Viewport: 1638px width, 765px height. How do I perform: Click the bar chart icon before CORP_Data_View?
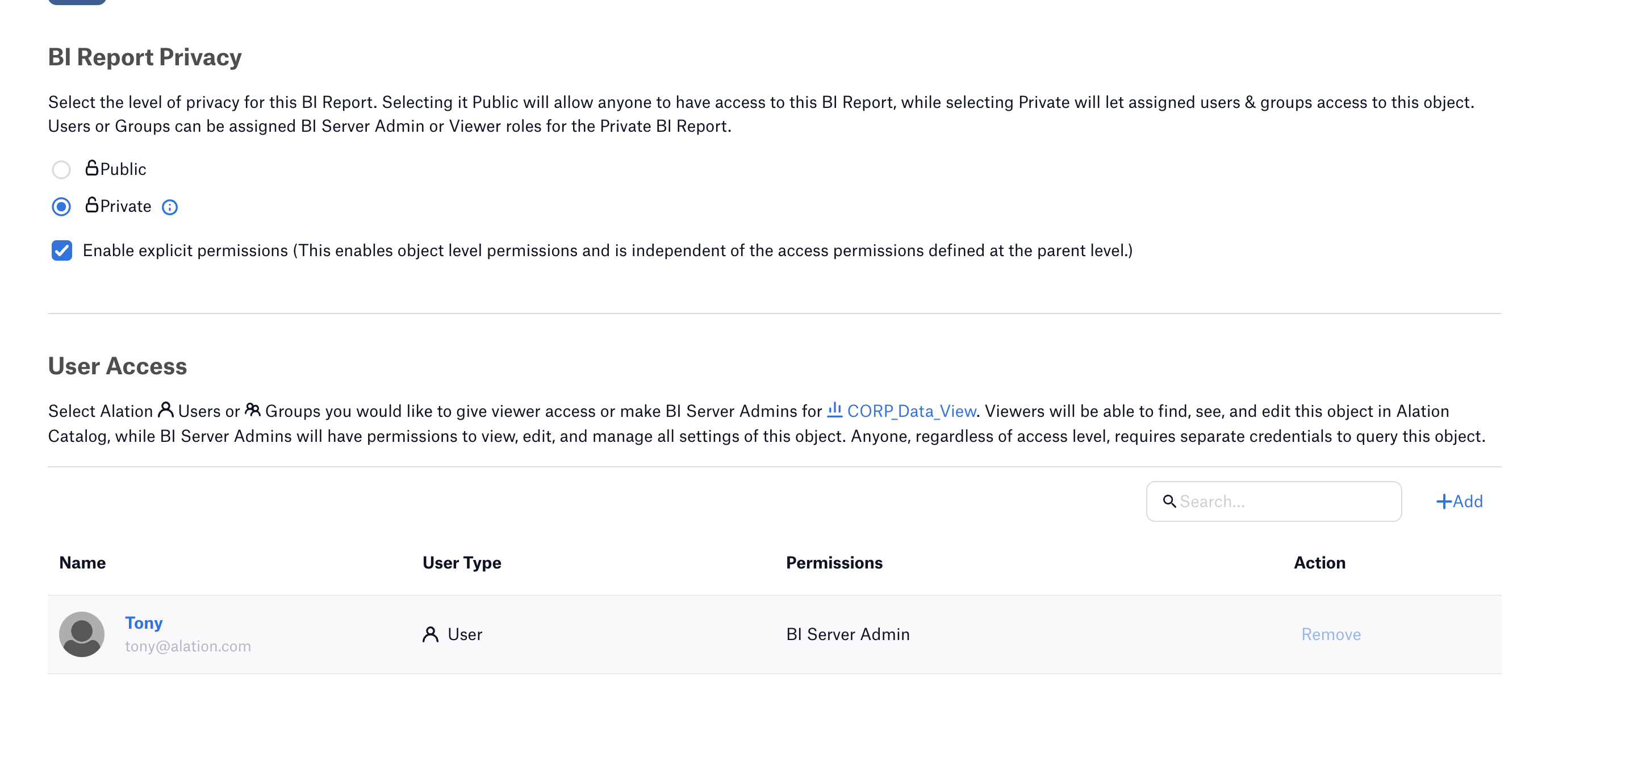pyautogui.click(x=835, y=410)
